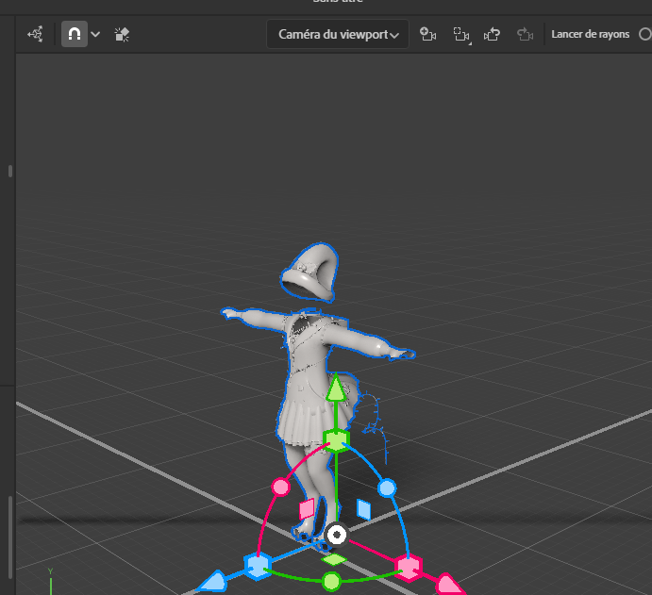Select the pink cone move arrow
The image size is (652, 595).
point(450,585)
